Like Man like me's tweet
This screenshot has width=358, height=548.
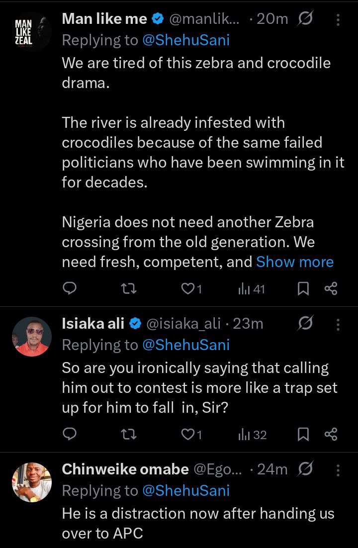tap(191, 289)
